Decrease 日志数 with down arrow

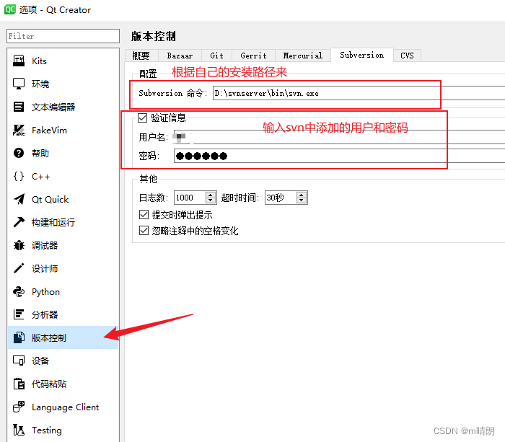[x=211, y=200]
